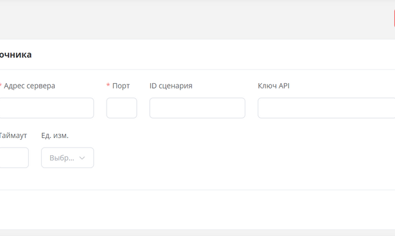Focus the Адрес сервера input field
This screenshot has width=395, height=236.
pyautogui.click(x=46, y=108)
